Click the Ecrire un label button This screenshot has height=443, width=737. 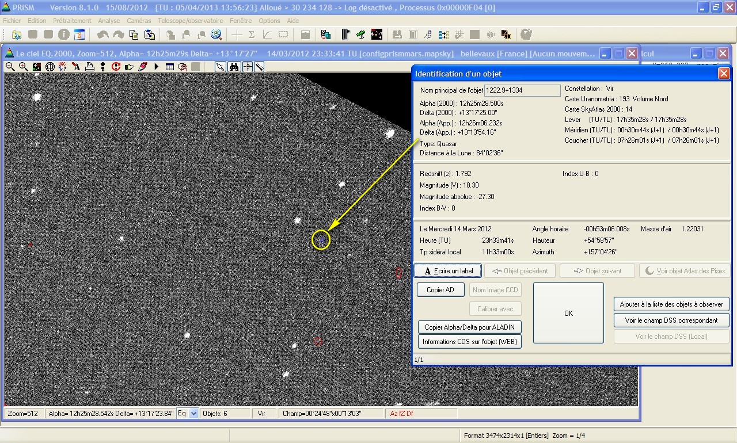click(448, 271)
